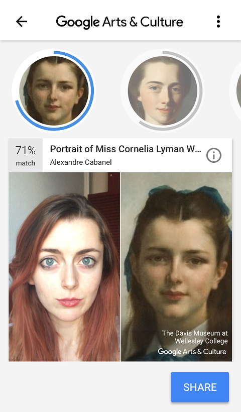Click the SHARE button
The width and height of the screenshot is (241, 412).
click(x=200, y=387)
